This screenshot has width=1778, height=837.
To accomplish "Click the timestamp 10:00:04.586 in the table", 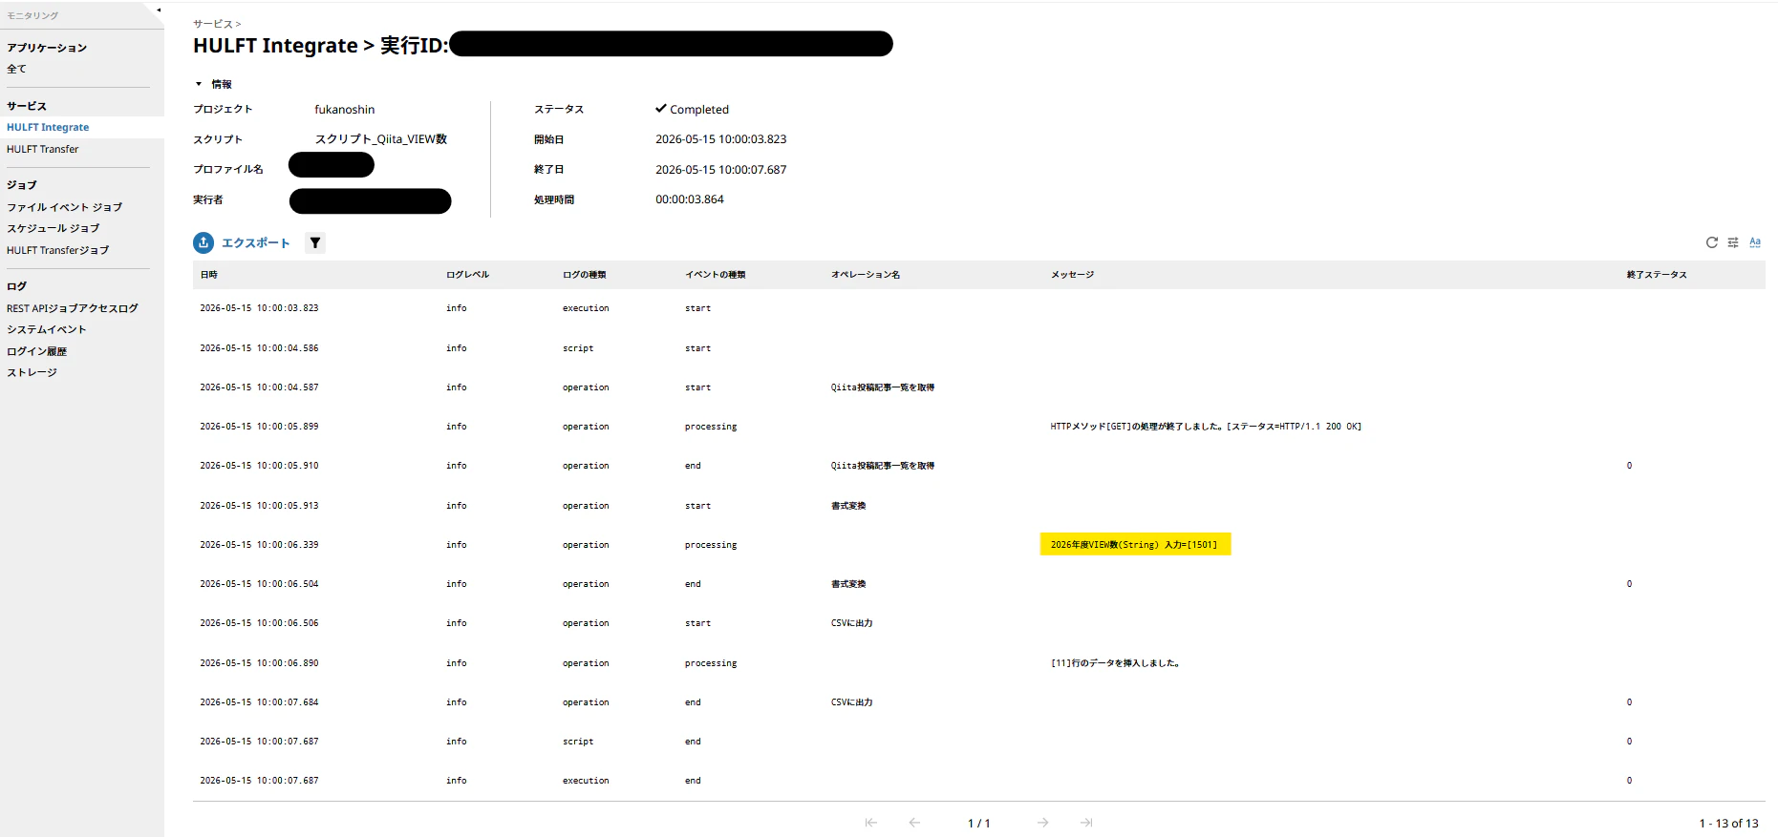I will click(x=259, y=348).
